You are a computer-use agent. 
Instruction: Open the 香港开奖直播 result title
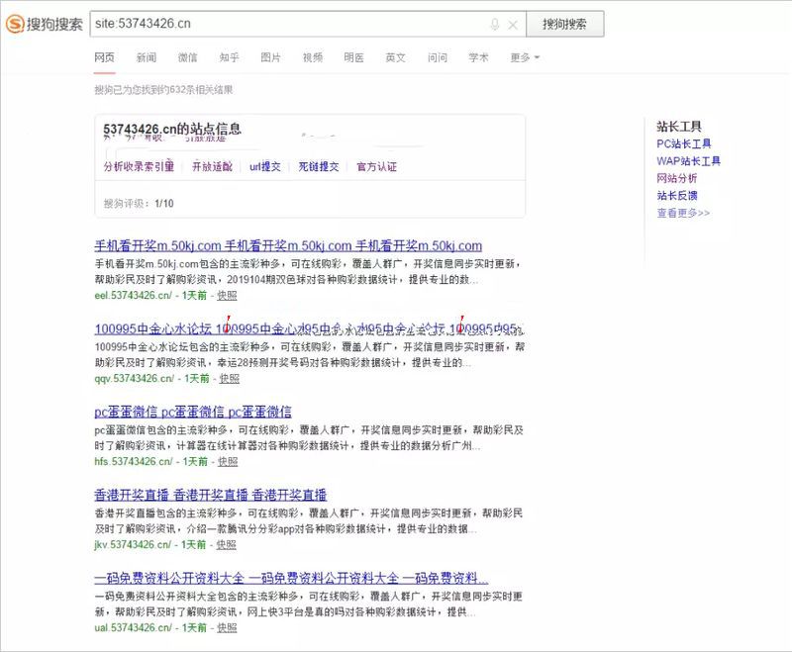pos(210,495)
